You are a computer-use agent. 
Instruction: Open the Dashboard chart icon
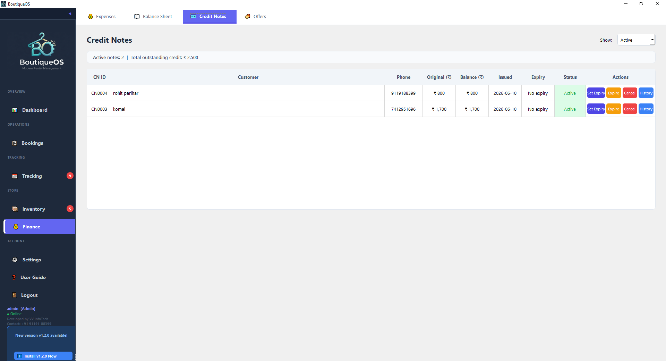click(x=15, y=110)
